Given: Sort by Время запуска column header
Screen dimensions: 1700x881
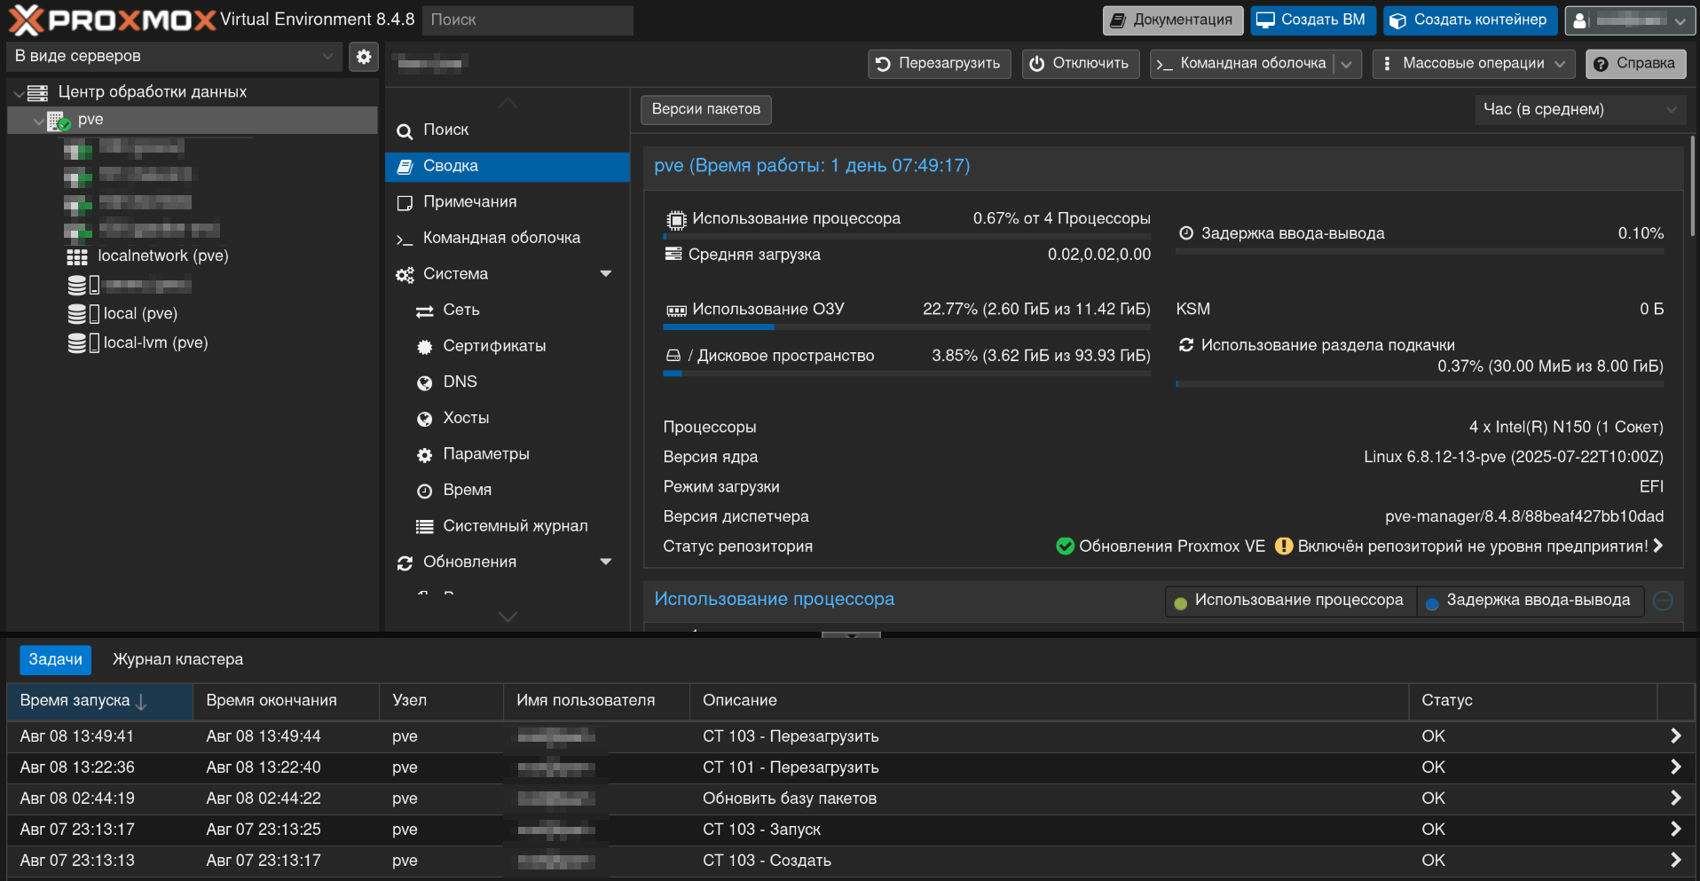Looking at the screenshot, I should point(99,701).
